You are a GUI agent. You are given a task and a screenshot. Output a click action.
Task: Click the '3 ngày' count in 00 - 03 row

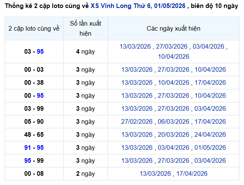point(85,70)
